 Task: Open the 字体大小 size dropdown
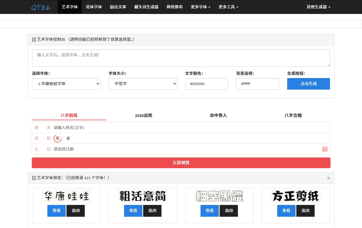click(x=143, y=84)
